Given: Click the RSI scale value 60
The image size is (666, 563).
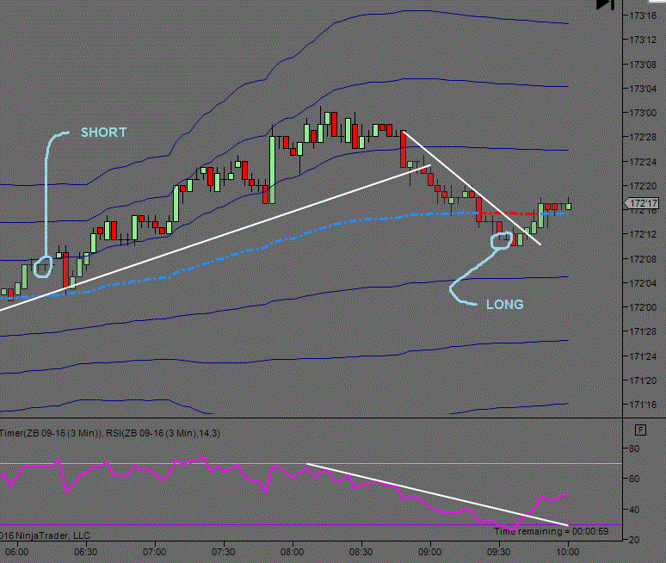Looking at the screenshot, I should tap(633, 479).
